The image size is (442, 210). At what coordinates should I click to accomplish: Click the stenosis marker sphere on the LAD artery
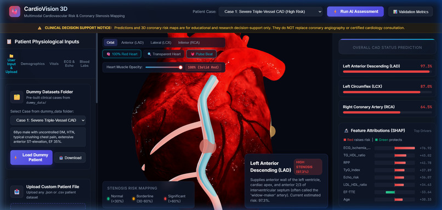(208, 147)
